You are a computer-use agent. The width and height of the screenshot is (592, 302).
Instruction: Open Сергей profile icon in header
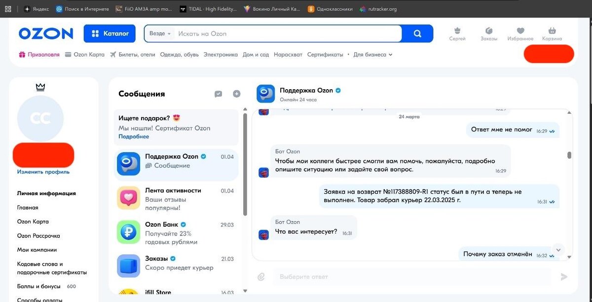[x=457, y=34]
